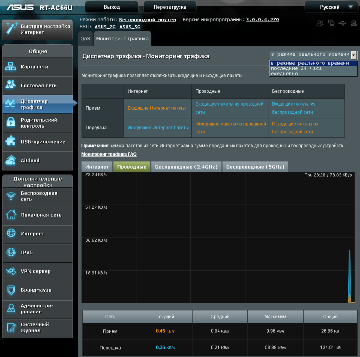This screenshot has width=360, height=357.
Task: Open Гостевая сеть menu item
Action: pos(38,85)
